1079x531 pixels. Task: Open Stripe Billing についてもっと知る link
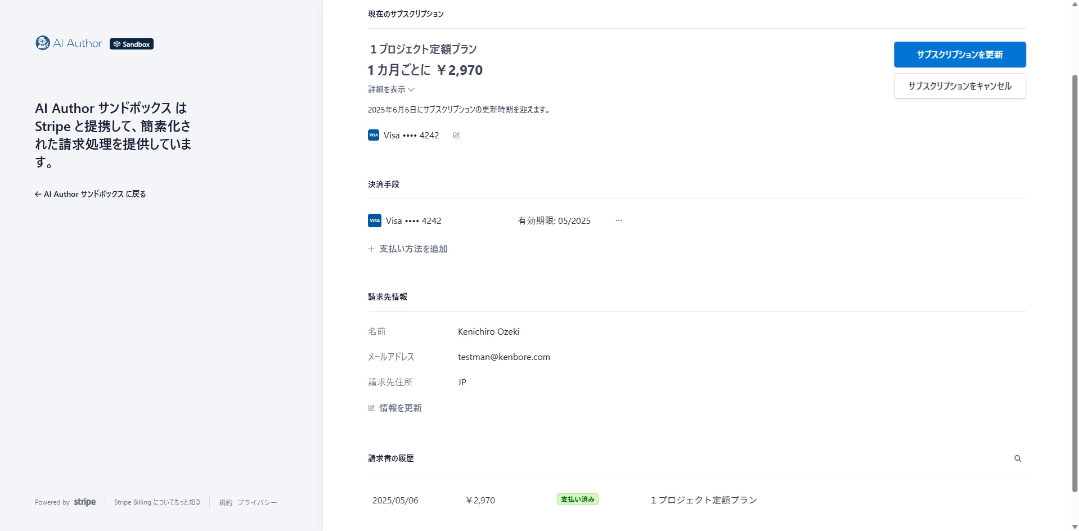(157, 502)
